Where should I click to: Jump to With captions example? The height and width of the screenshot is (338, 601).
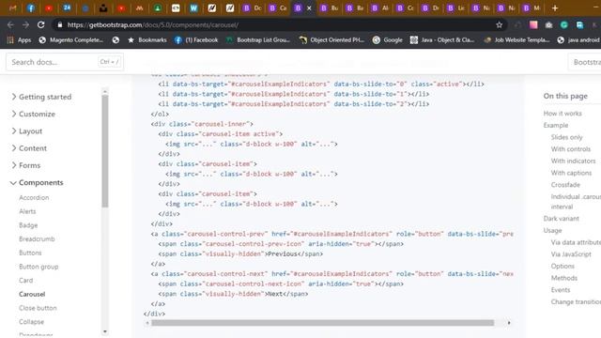tap(571, 173)
